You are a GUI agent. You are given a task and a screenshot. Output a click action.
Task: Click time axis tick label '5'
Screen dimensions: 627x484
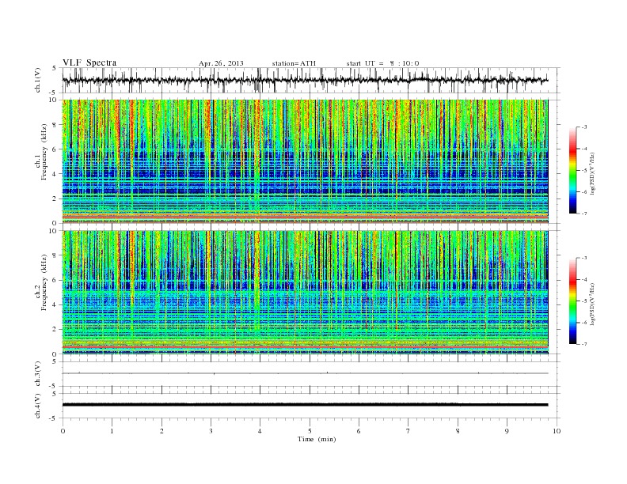310,431
